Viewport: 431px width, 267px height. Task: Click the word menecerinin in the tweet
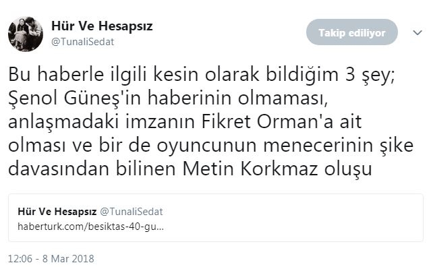pos(318,146)
